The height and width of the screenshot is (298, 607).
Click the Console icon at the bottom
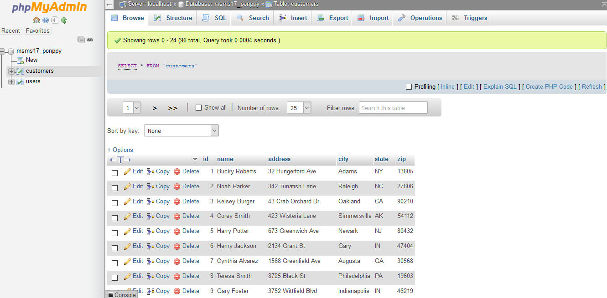pyautogui.click(x=111, y=295)
